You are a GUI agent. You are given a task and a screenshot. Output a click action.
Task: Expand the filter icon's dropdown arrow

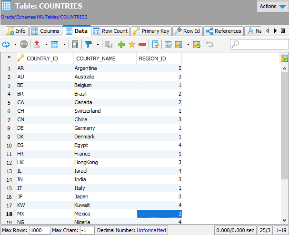click(x=98, y=44)
